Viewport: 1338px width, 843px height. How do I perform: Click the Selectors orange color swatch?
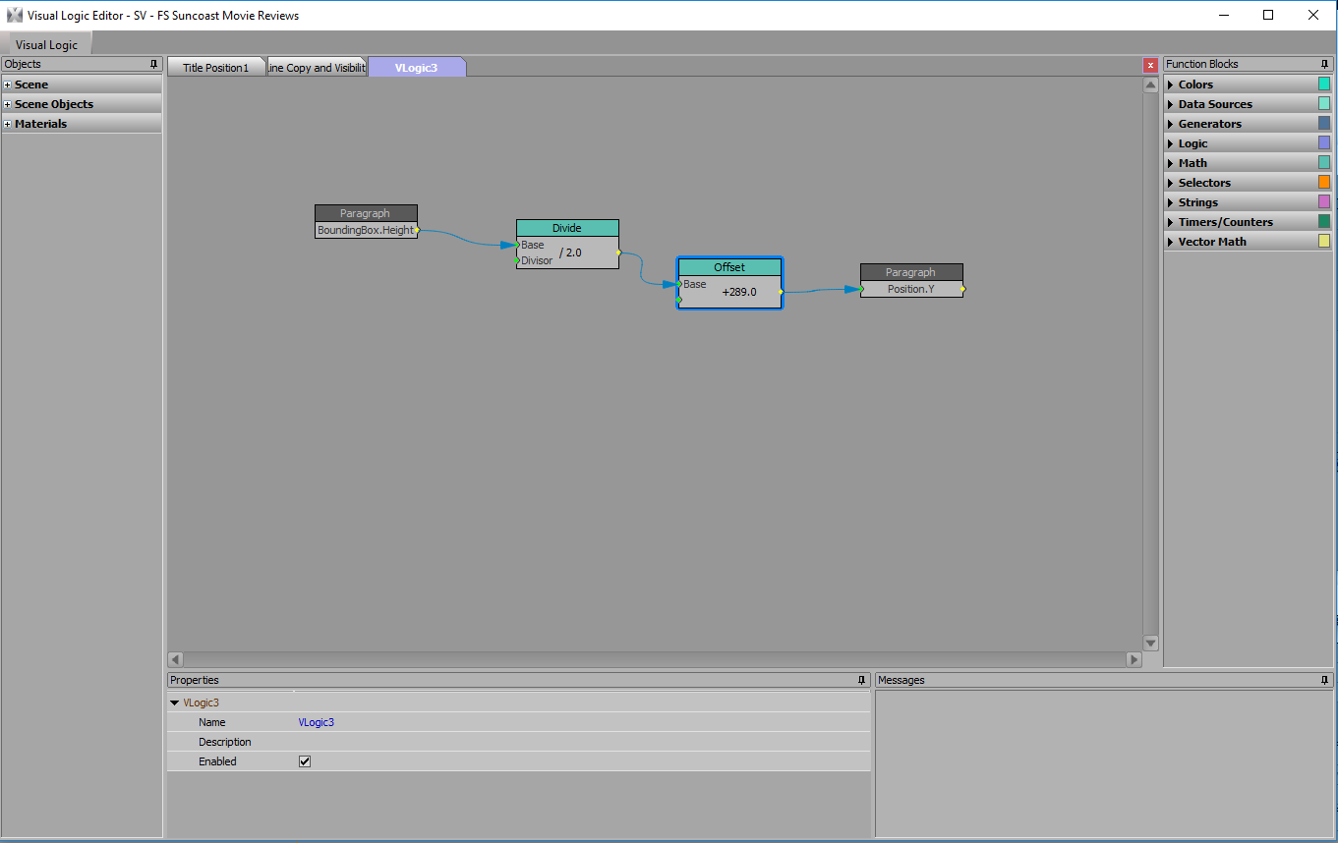1324,183
